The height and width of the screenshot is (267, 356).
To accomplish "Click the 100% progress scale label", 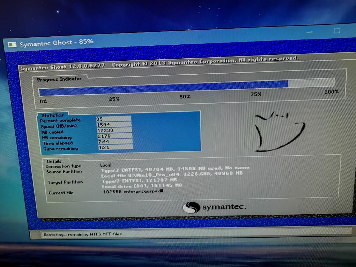I will coord(331,92).
